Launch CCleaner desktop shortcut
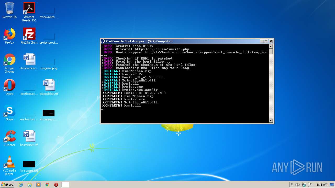Screen dimensions: 335x188 [x=9, y=138]
